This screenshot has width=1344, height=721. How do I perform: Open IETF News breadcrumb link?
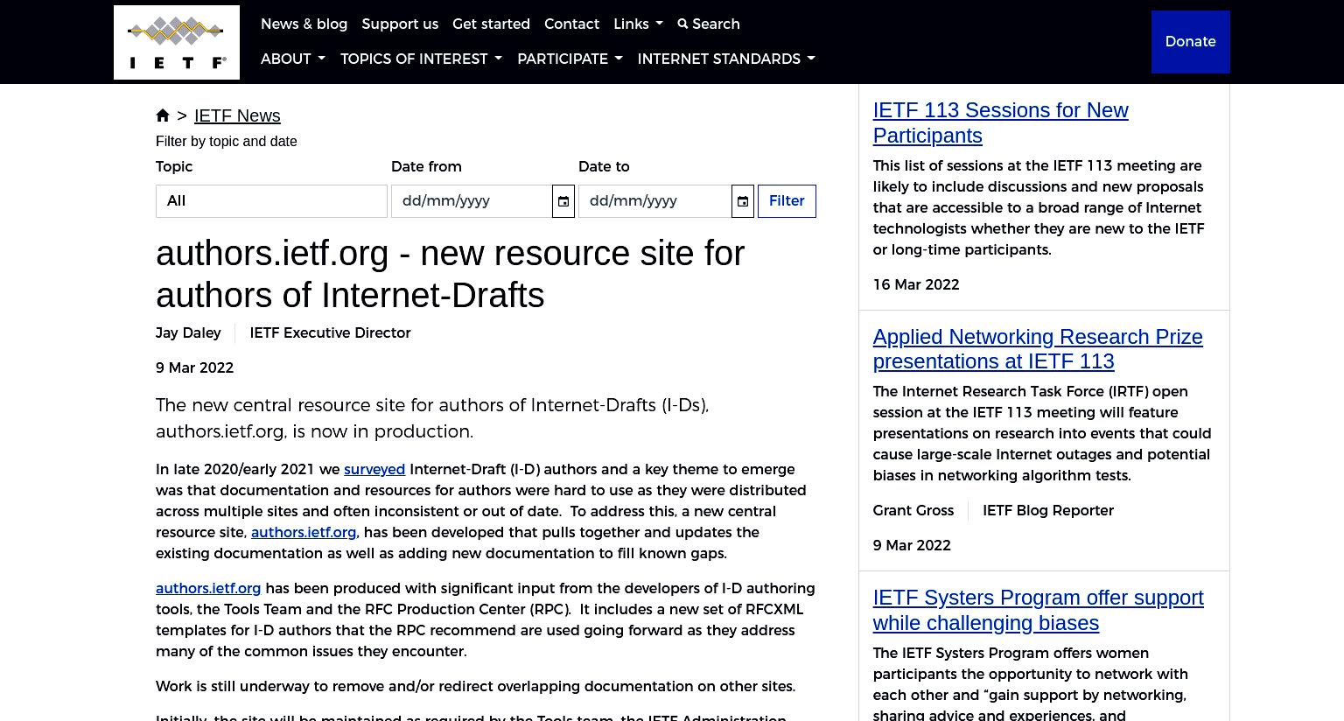pyautogui.click(x=237, y=115)
